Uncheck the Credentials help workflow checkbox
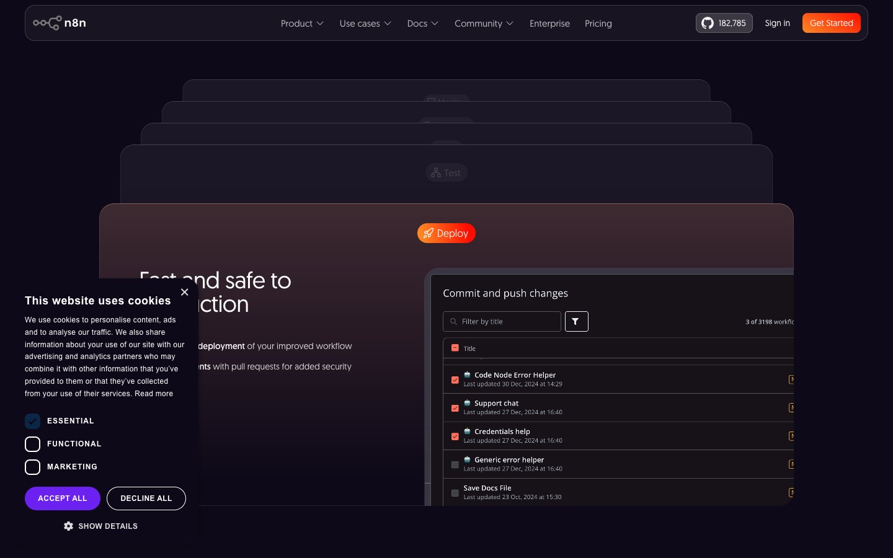Image resolution: width=893 pixels, height=558 pixels. pos(455,436)
